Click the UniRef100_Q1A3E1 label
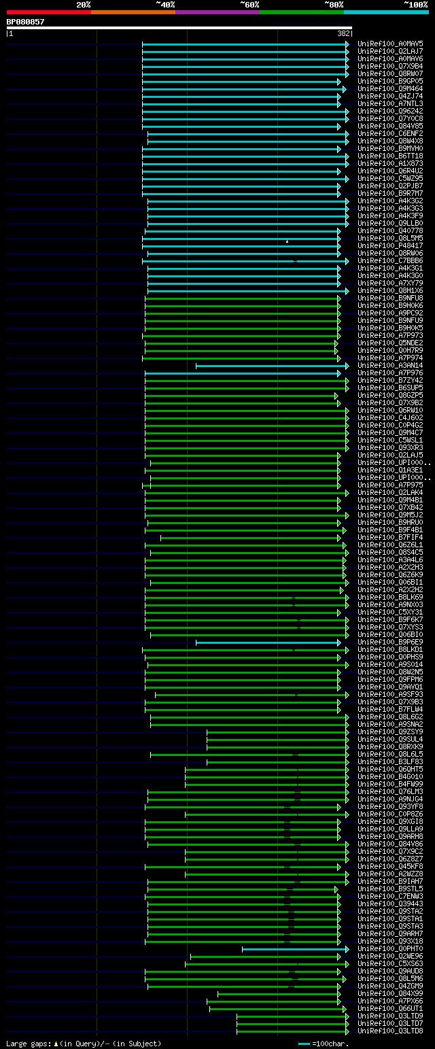Viewport: 435px width, 1049px height. coord(390,470)
